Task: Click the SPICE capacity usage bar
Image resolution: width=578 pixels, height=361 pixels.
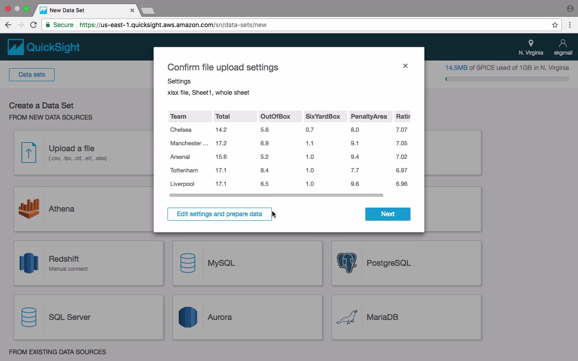Action: coord(507,79)
